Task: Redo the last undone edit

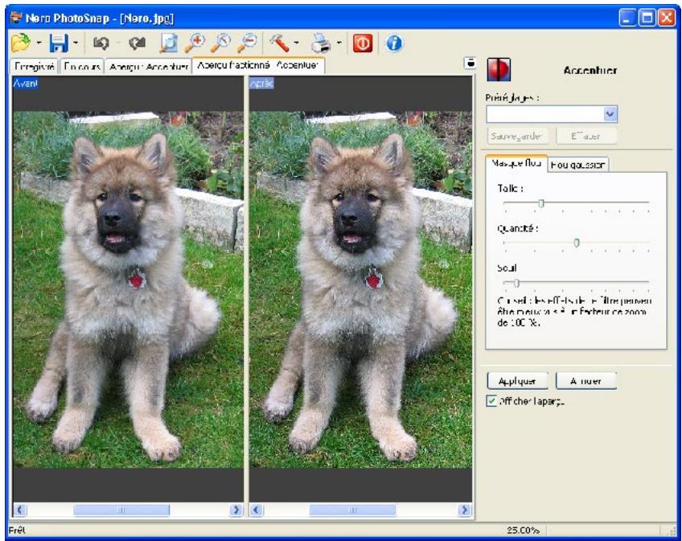Action: (x=137, y=43)
